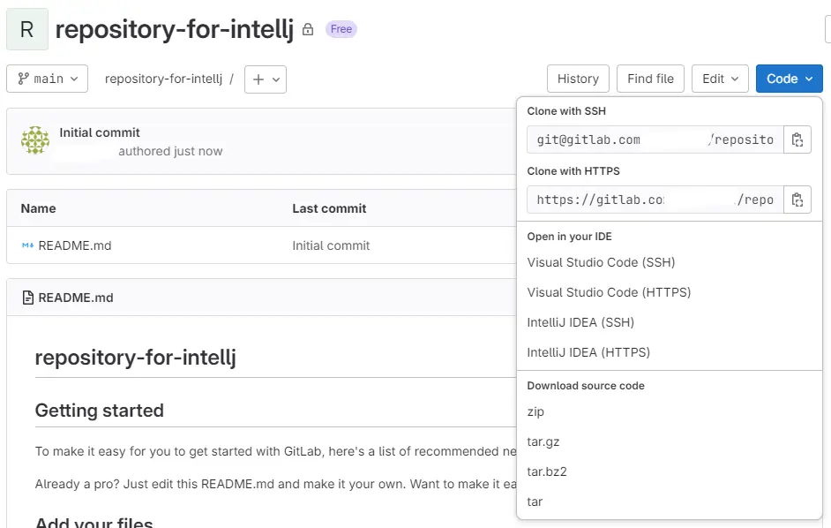The height and width of the screenshot is (528, 831).
Task: Click the Find file button
Action: (x=650, y=79)
